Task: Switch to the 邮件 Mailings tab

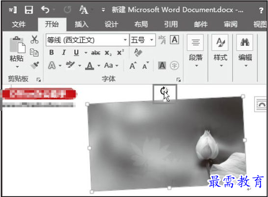Action: [x=201, y=24]
